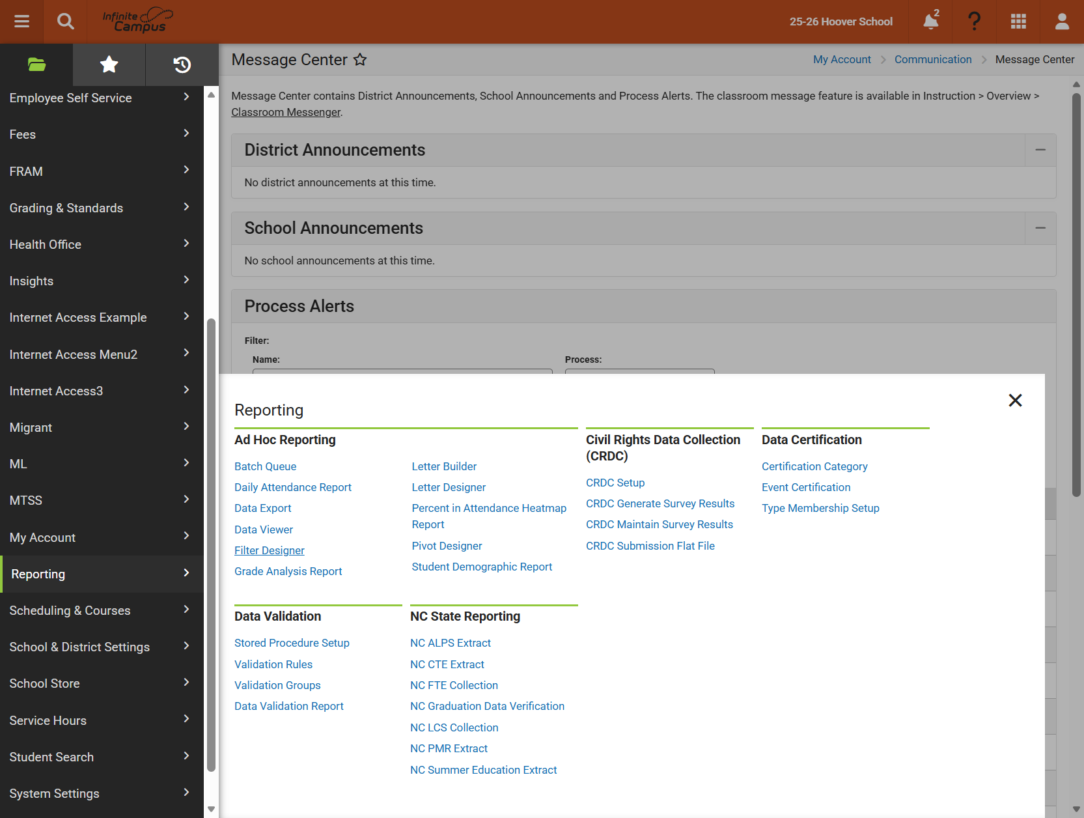Image resolution: width=1084 pixels, height=818 pixels.
Task: Switch to the folder menu tab
Action: click(36, 64)
